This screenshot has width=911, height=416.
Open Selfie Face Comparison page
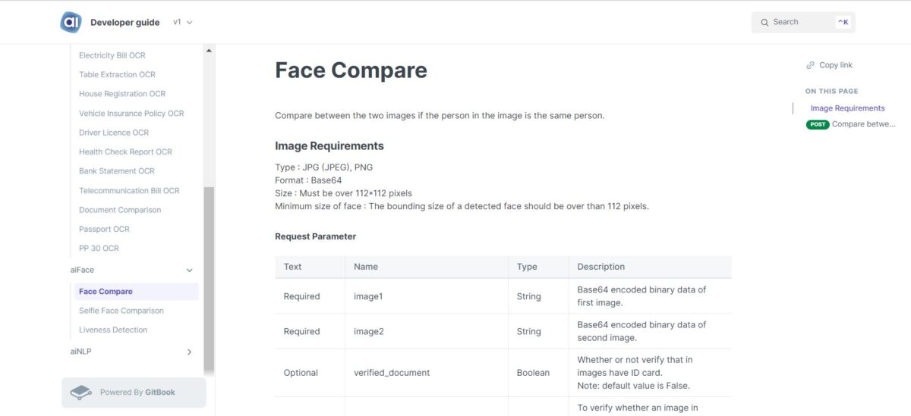(x=121, y=311)
